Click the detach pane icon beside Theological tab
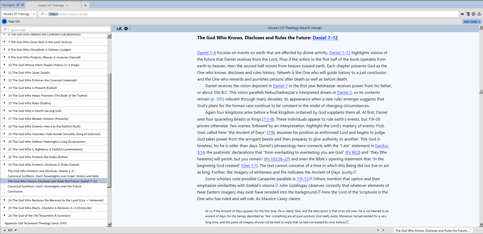Screen dimensions: 483x234 coord(18,5)
